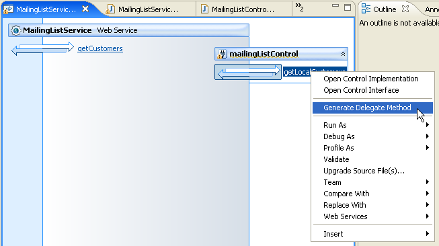Select the Outline view tab
Screen dimensions: 439x246
coord(385,9)
